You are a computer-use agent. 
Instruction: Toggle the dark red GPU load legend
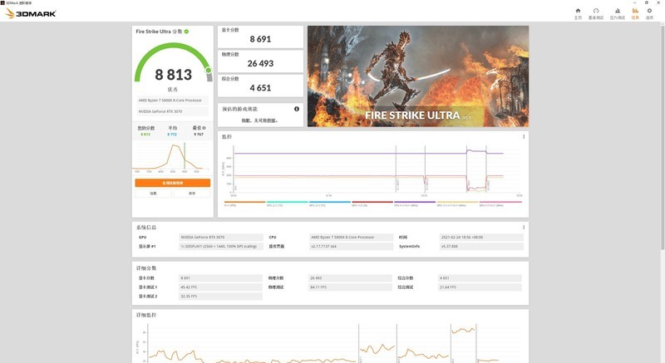pos(372,204)
